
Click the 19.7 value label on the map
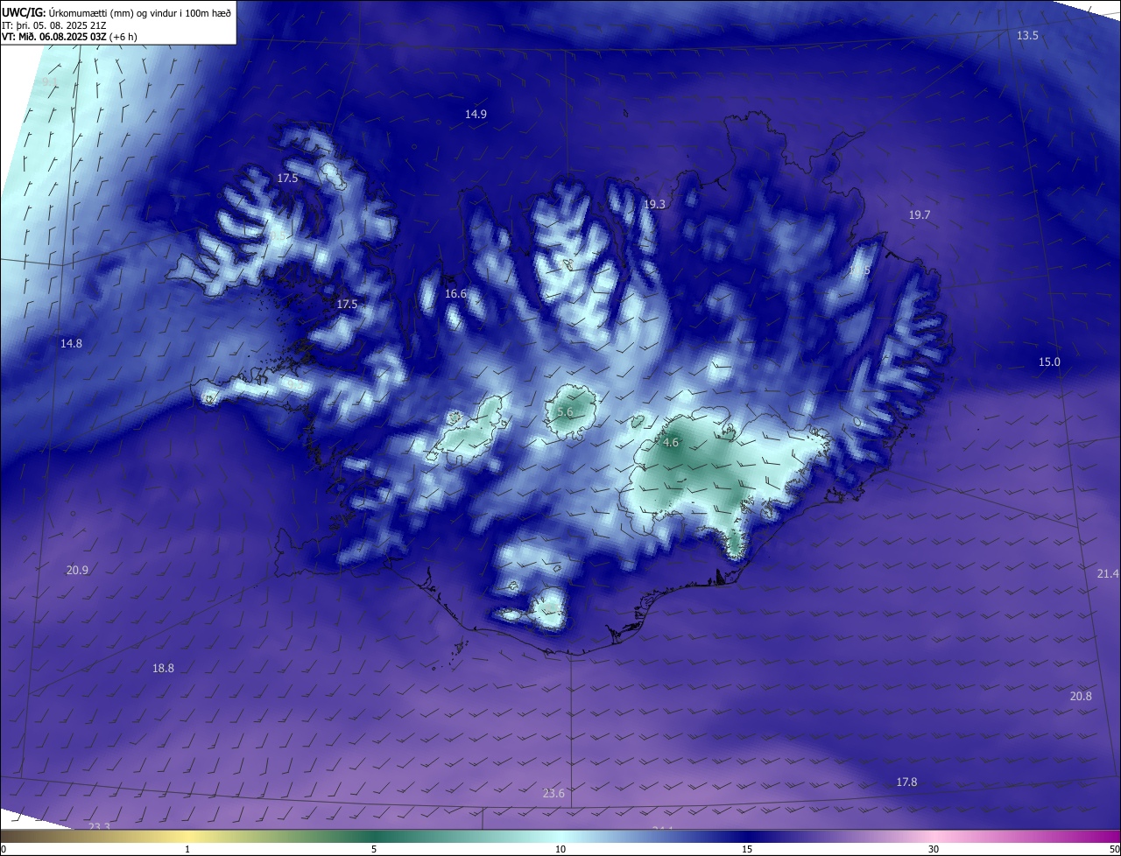pyautogui.click(x=920, y=215)
